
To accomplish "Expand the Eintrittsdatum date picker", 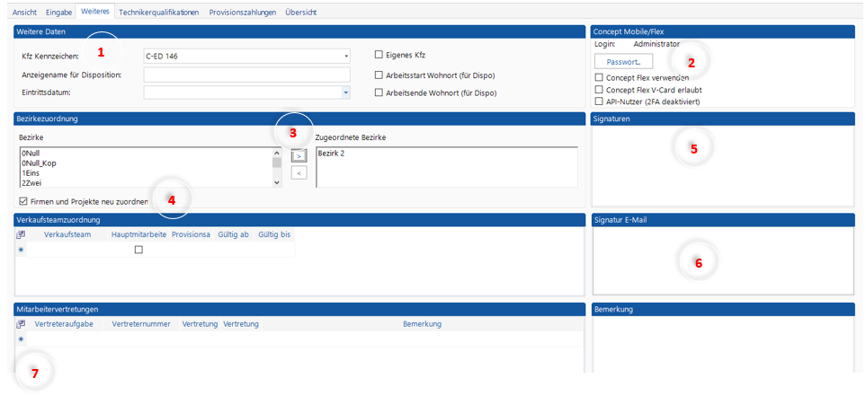I will [x=346, y=92].
